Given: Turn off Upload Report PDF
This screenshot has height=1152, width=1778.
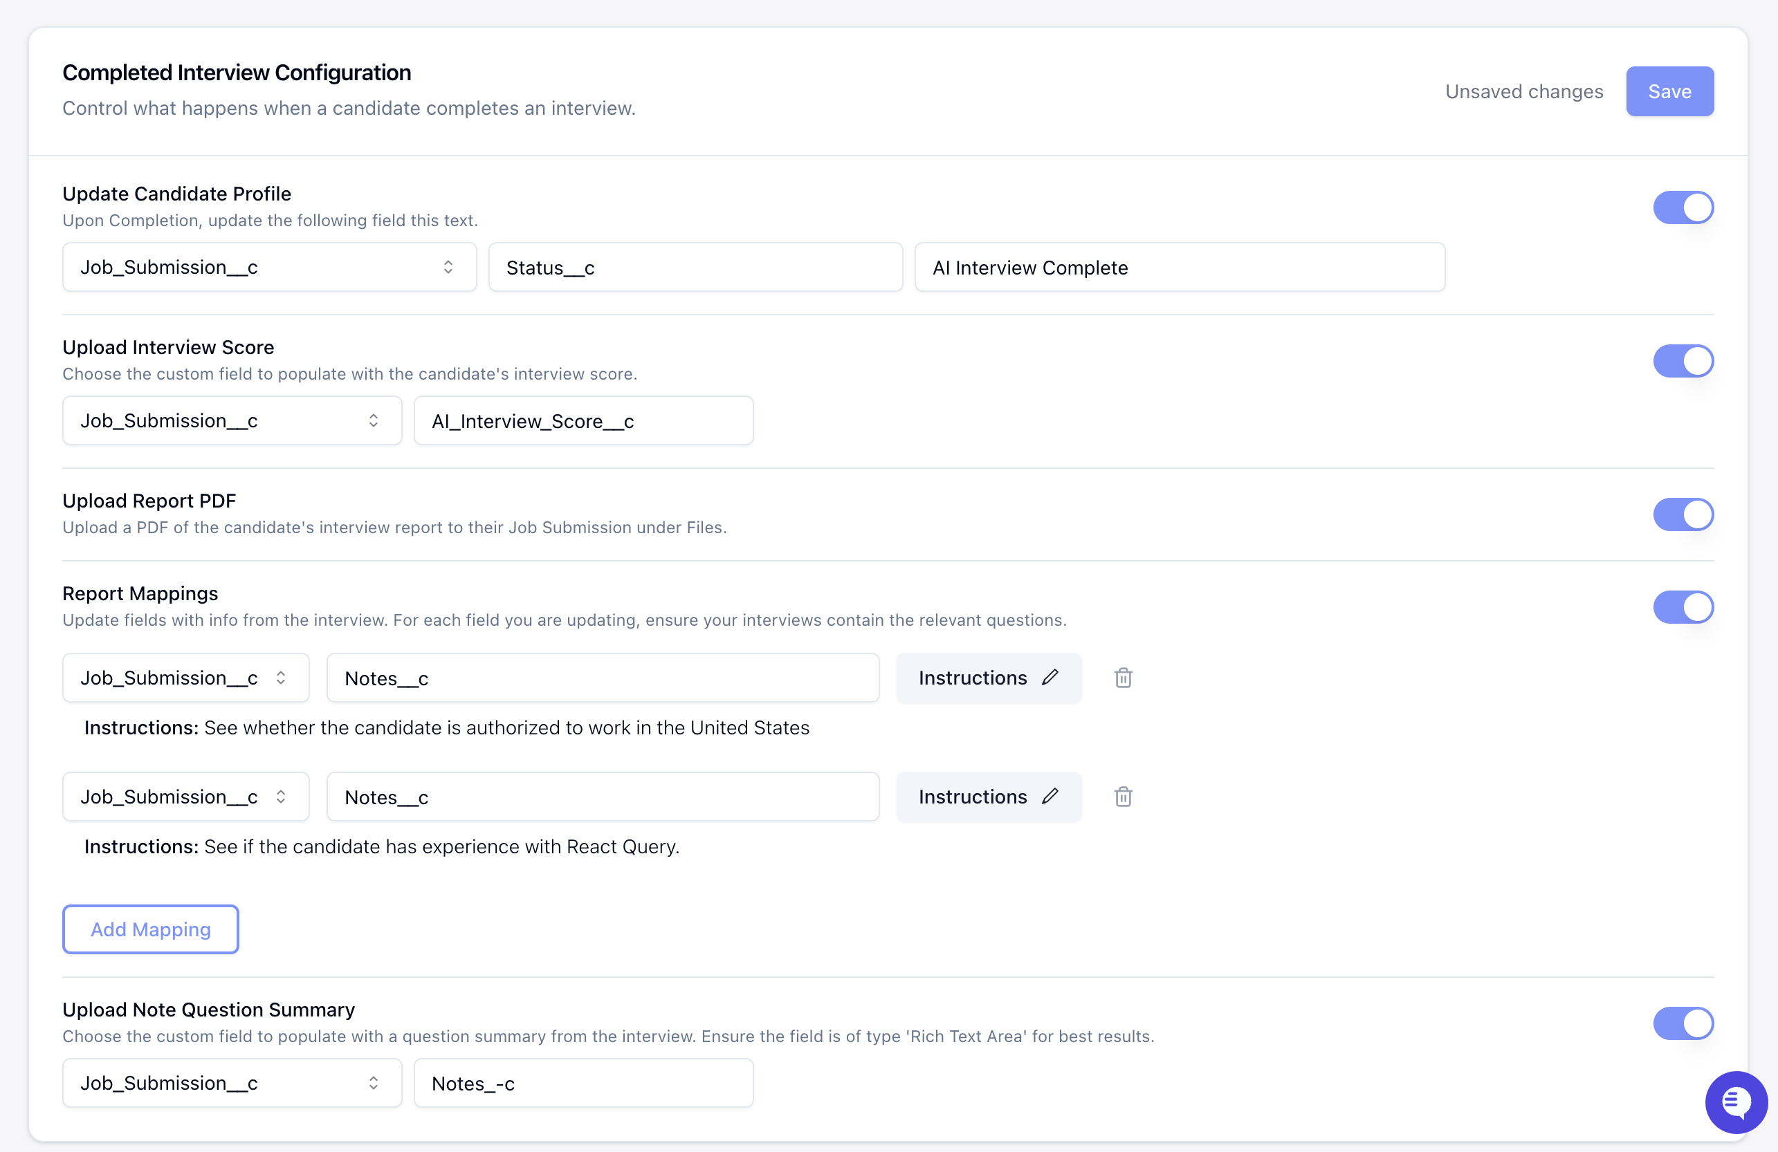Looking at the screenshot, I should tap(1683, 514).
